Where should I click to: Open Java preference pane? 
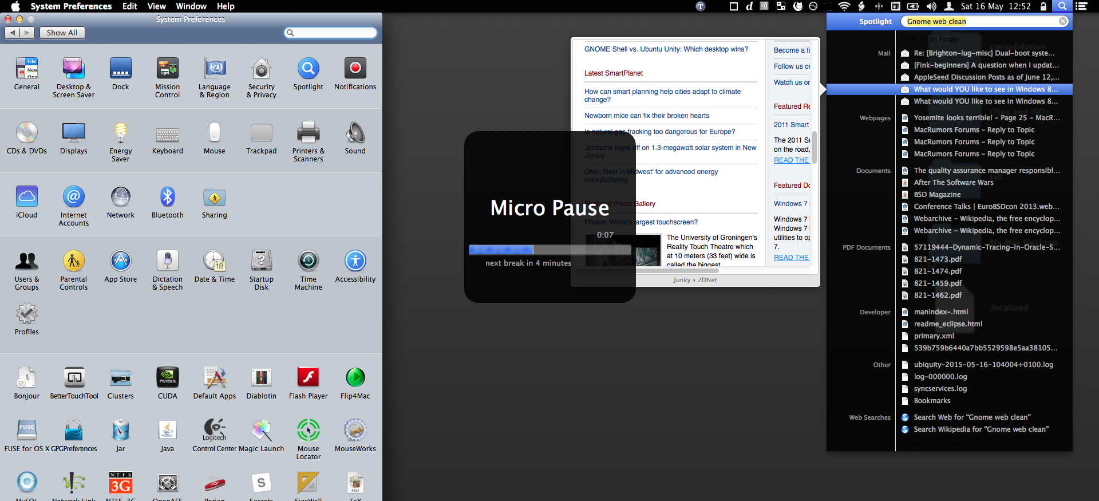coord(168,436)
